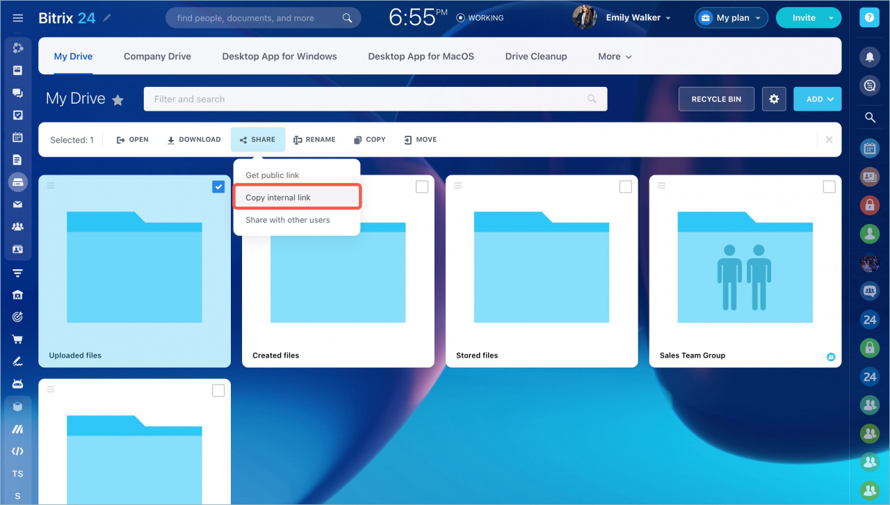Image resolution: width=890 pixels, height=505 pixels.
Task: Open the contact card icon in left sidebar
Action: coord(18,249)
